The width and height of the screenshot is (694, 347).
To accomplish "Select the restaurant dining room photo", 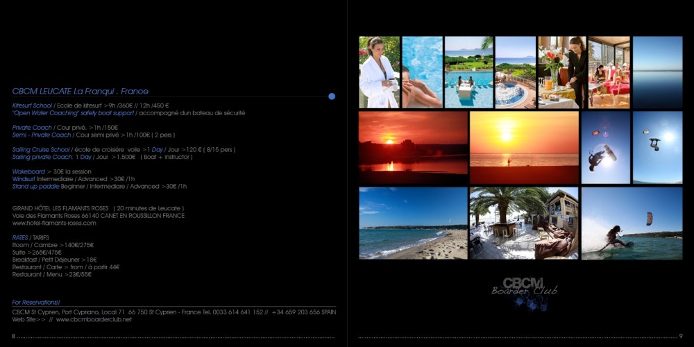I will pyautogui.click(x=609, y=72).
